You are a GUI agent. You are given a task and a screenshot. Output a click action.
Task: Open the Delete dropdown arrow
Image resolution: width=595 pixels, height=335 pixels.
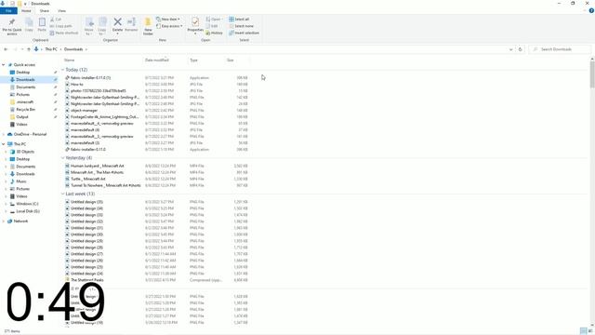click(118, 33)
